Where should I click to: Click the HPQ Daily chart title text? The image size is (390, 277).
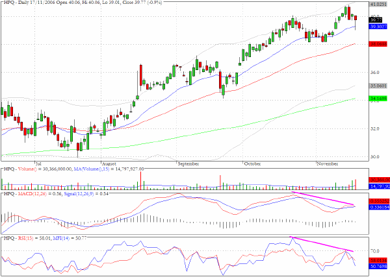[83, 3]
